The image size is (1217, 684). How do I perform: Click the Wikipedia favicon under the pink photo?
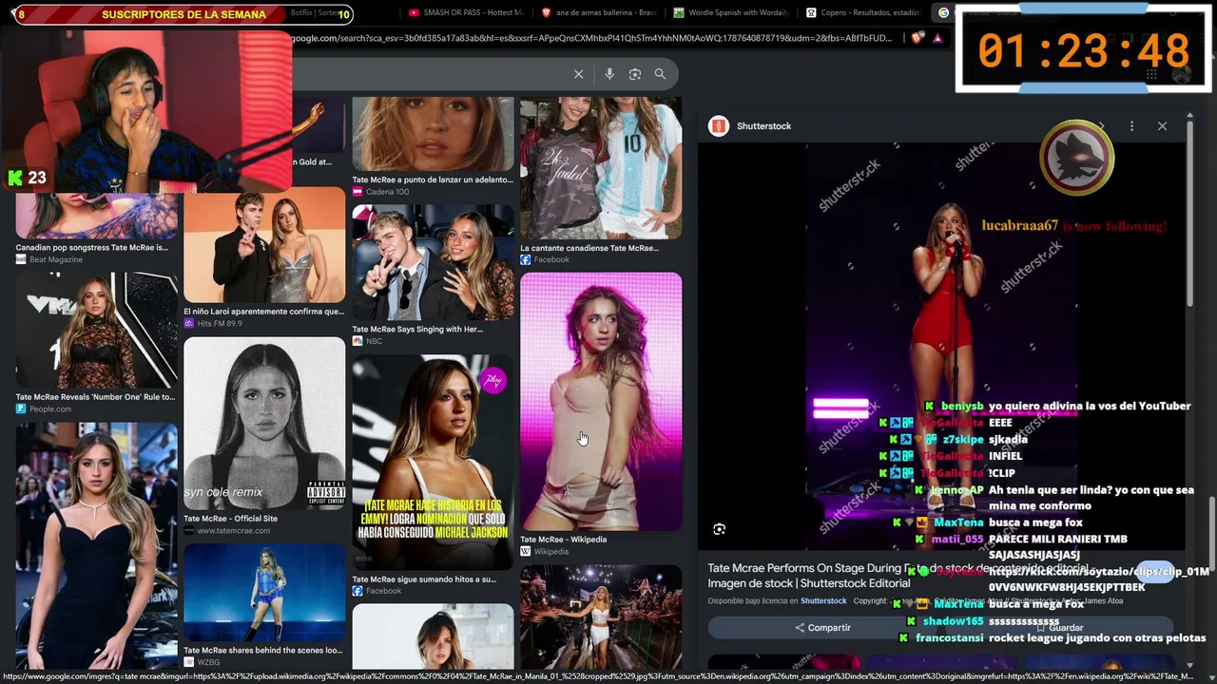click(526, 552)
